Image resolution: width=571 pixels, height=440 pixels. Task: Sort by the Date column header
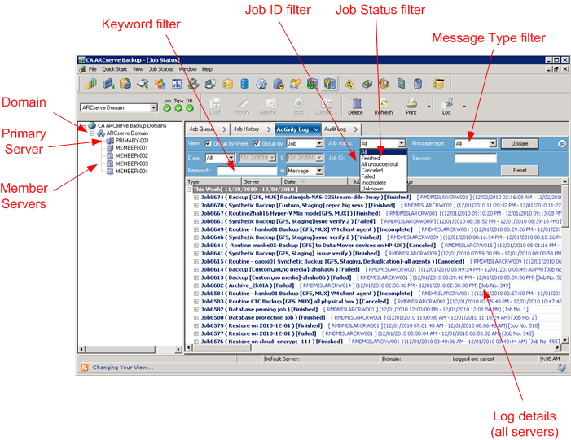coord(314,181)
